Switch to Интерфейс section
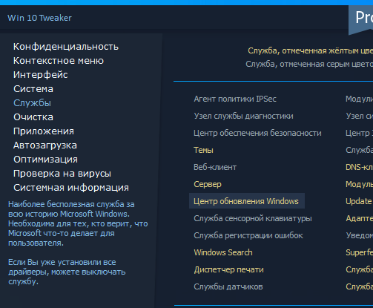 41,75
